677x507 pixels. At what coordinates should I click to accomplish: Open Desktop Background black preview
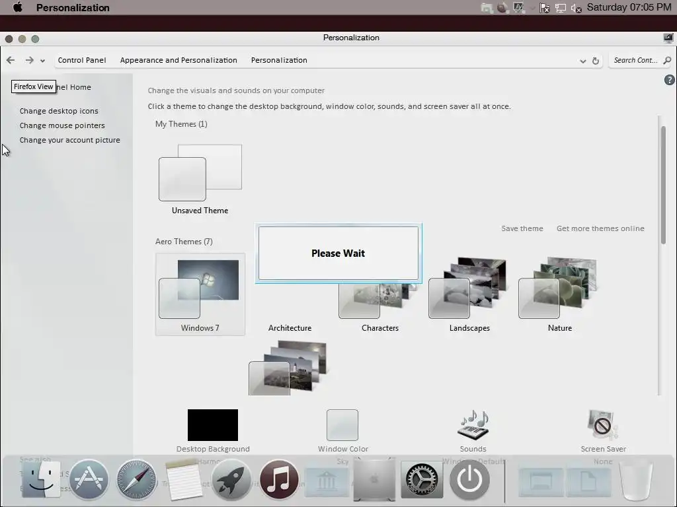(213, 425)
